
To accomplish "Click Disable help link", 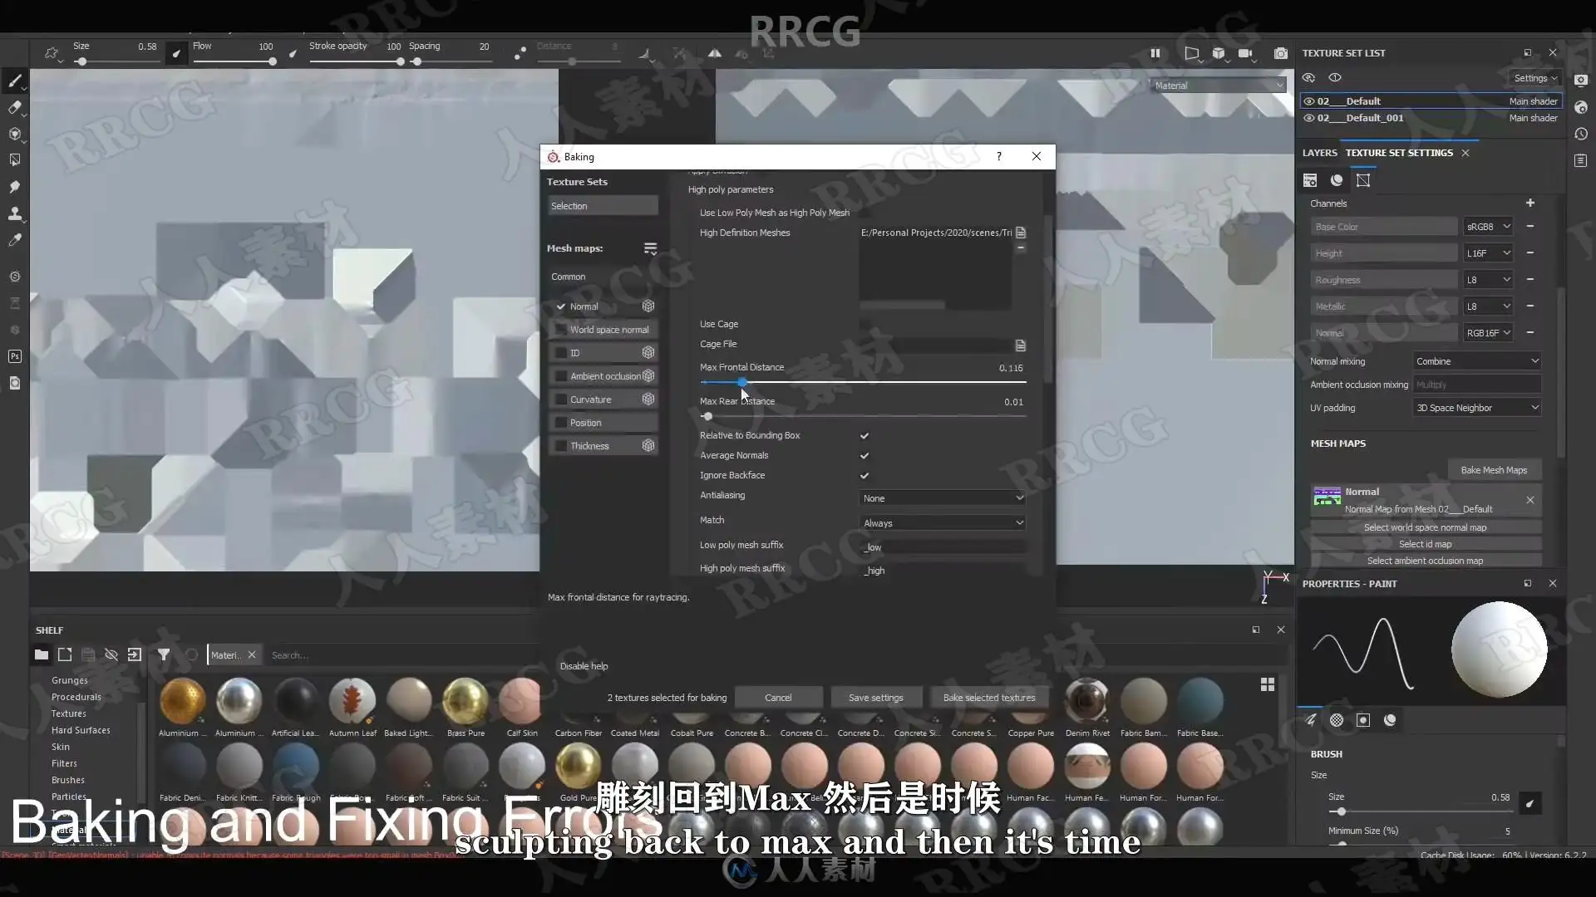I will pos(584,666).
